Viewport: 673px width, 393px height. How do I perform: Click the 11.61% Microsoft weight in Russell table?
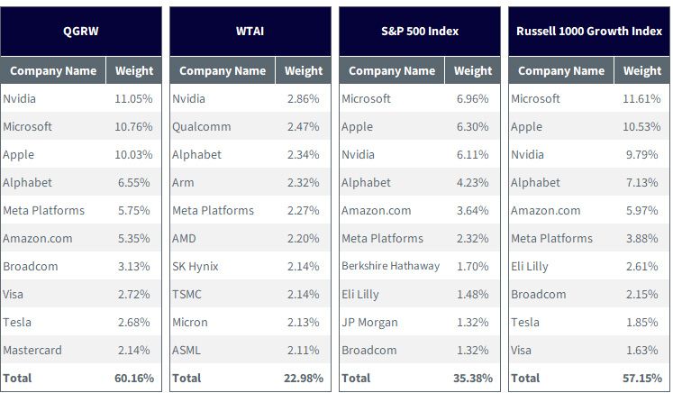(x=641, y=98)
